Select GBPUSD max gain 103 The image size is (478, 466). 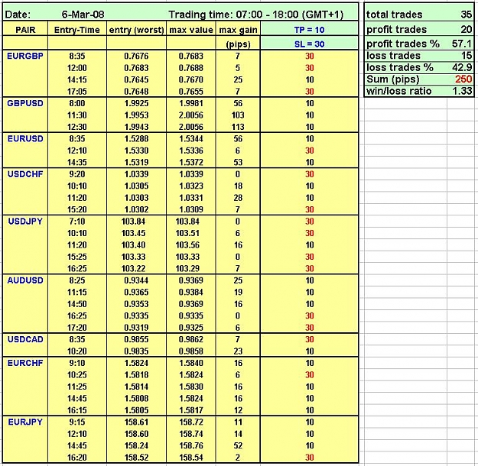click(x=238, y=115)
